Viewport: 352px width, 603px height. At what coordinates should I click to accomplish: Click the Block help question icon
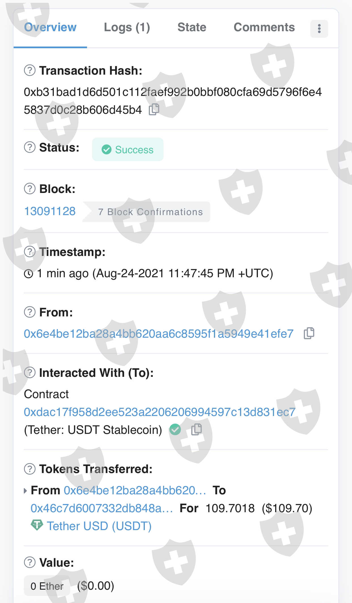pyautogui.click(x=30, y=189)
